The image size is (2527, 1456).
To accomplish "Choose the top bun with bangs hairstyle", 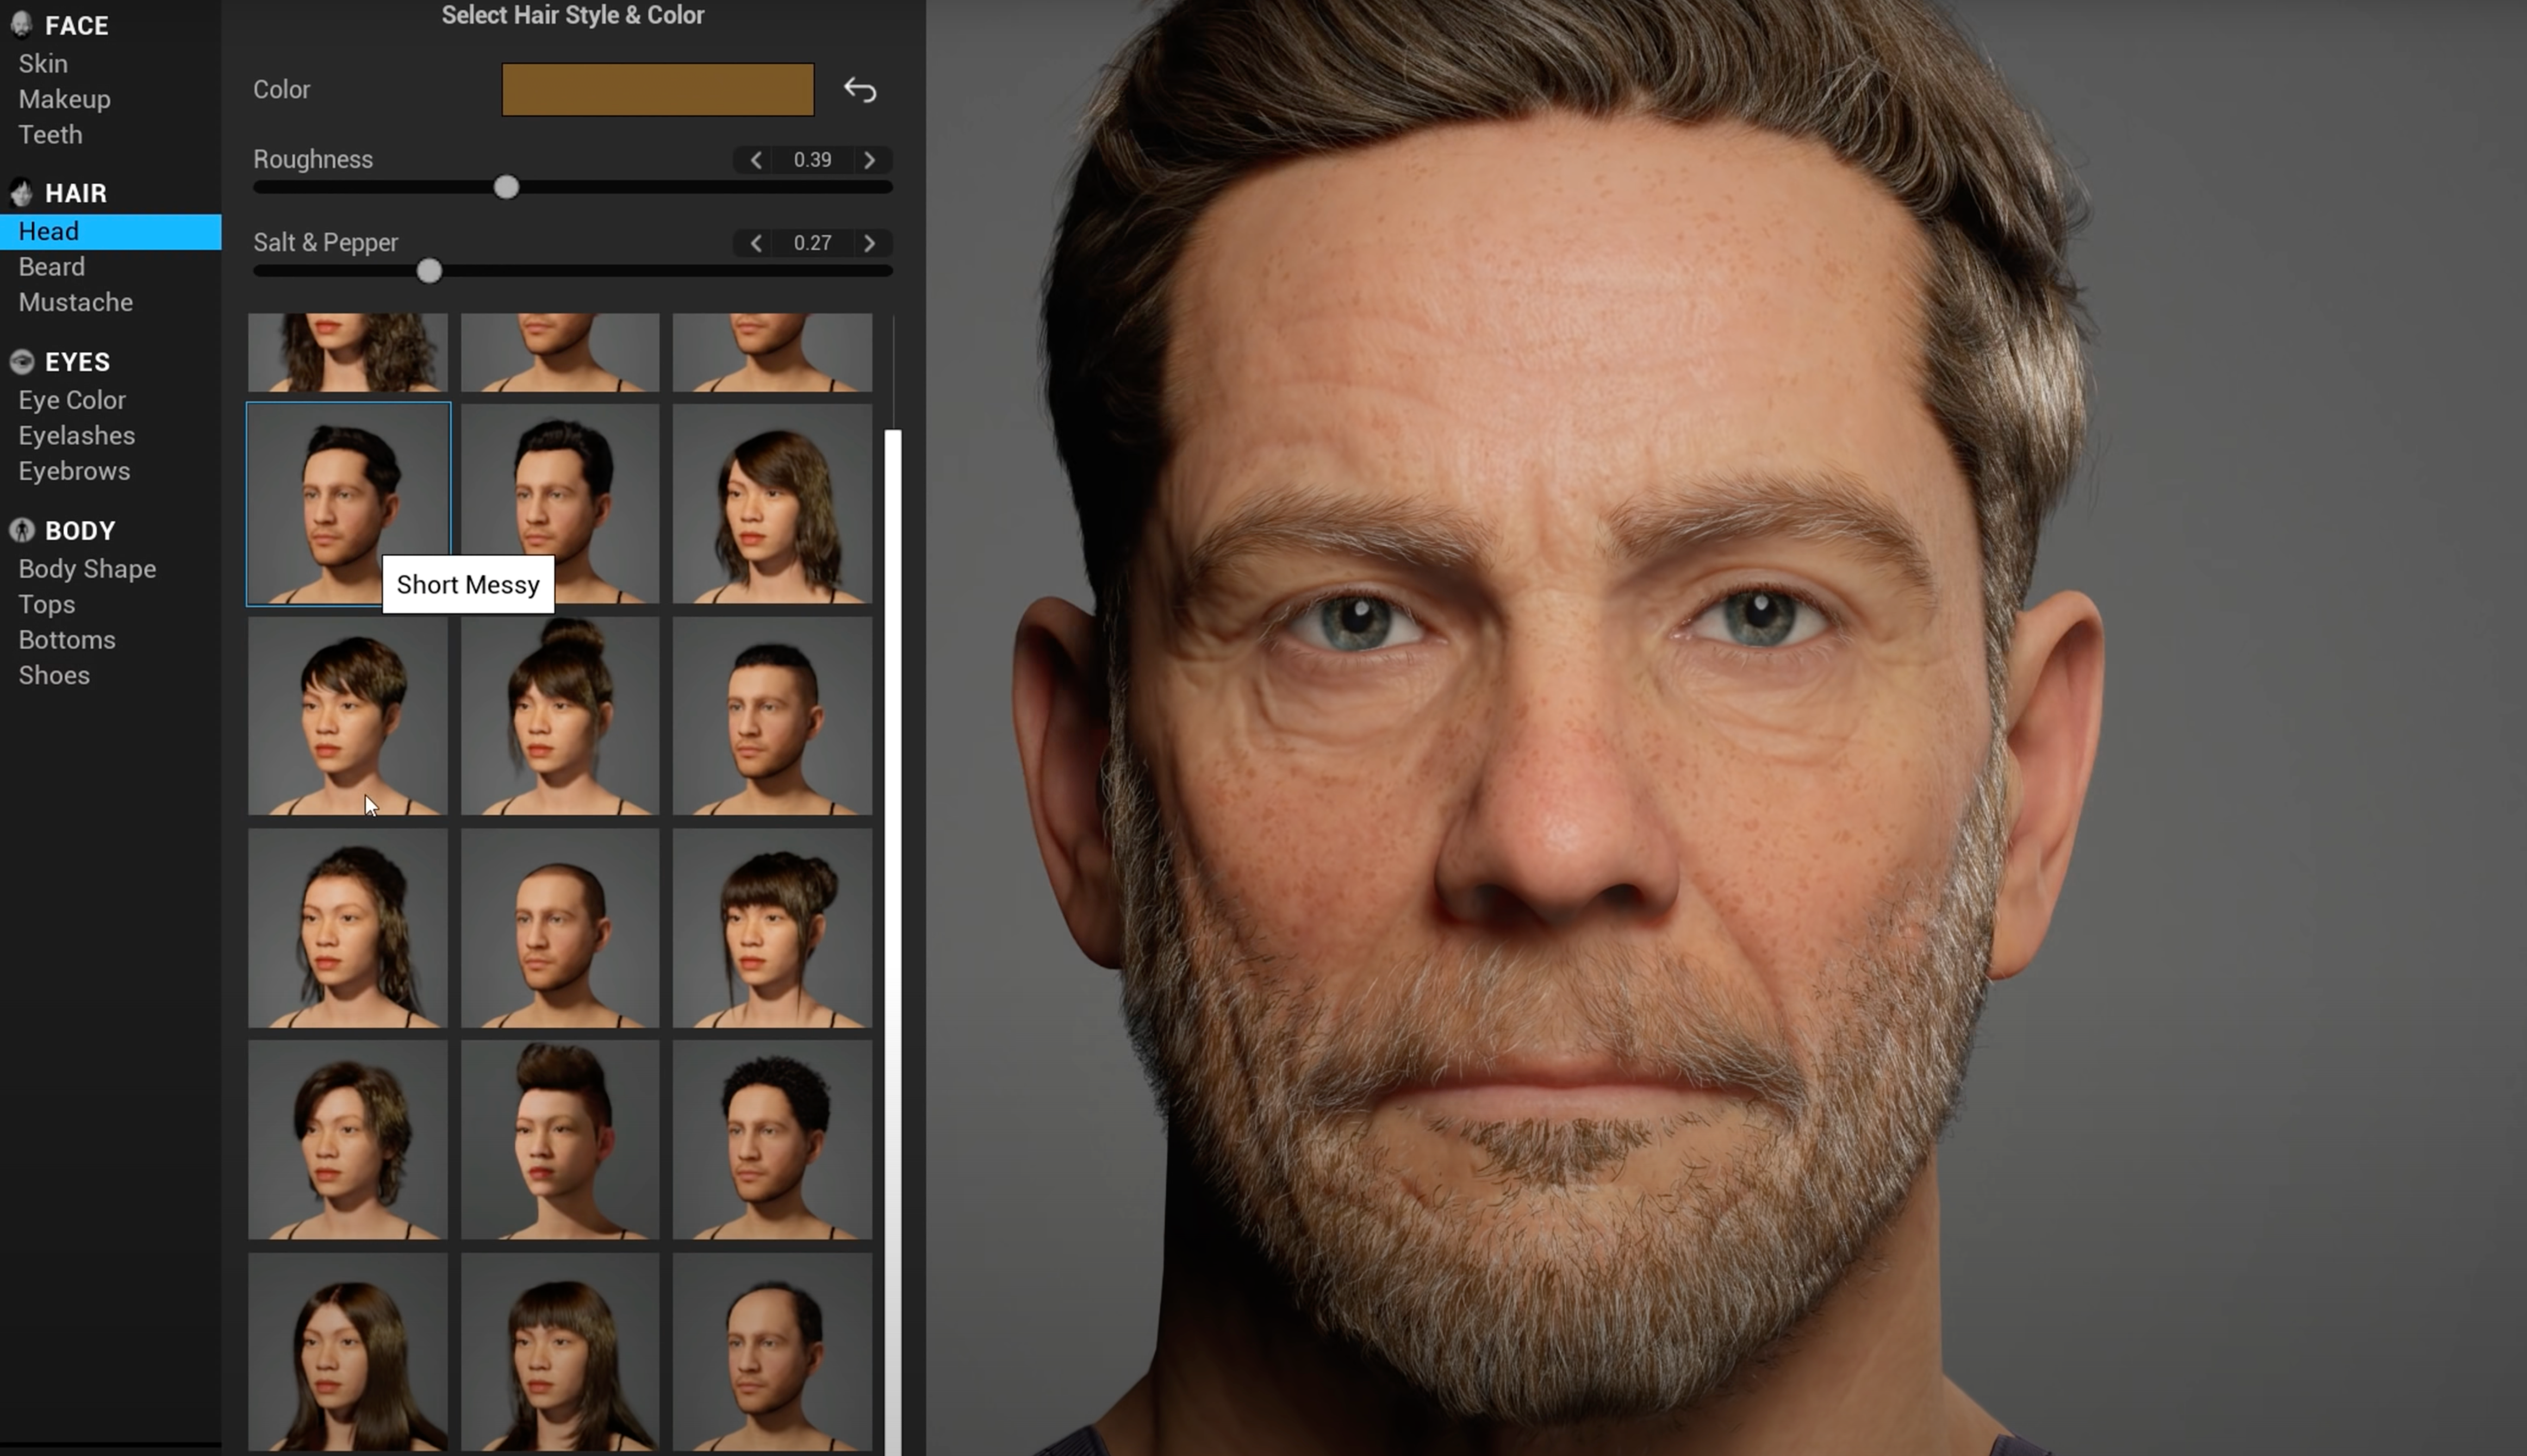I will coord(560,716).
